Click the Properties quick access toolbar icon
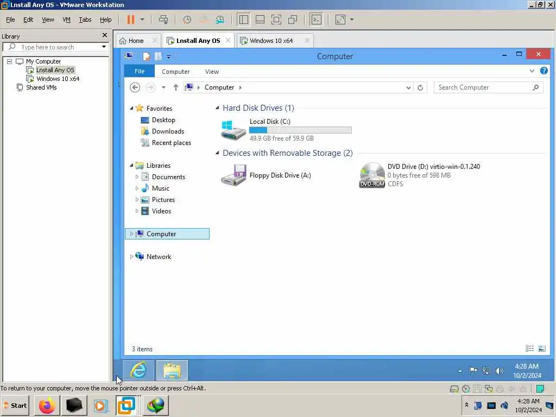The width and height of the screenshot is (556, 417). (147, 56)
